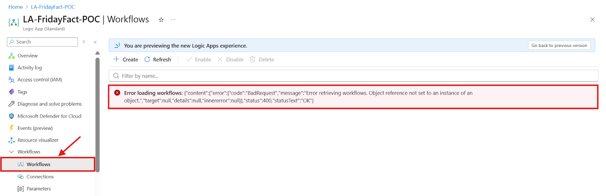The height and width of the screenshot is (196, 606).
Task: Open the more options ellipsis menu
Action: (x=173, y=20)
